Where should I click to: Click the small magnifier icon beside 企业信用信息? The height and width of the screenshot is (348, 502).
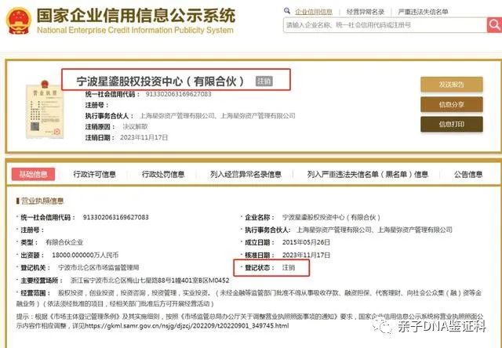tap(287, 11)
